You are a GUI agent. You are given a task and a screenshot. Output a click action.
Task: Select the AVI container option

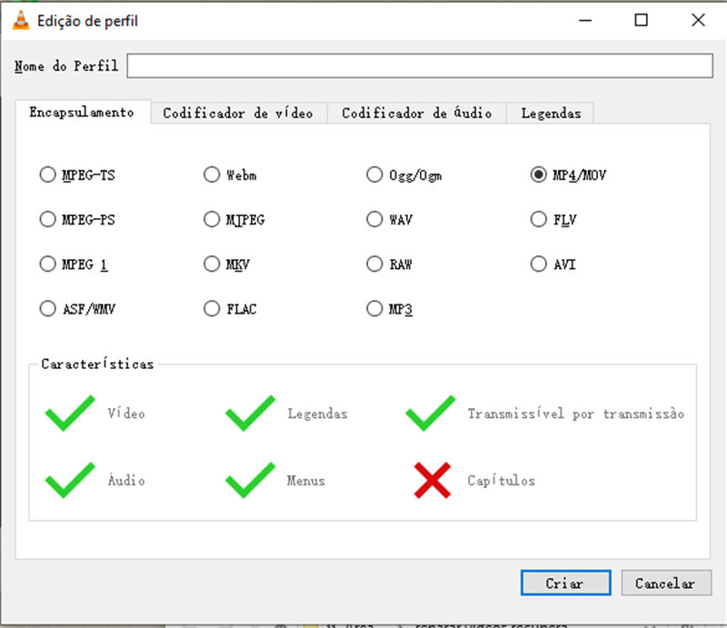[x=538, y=264]
